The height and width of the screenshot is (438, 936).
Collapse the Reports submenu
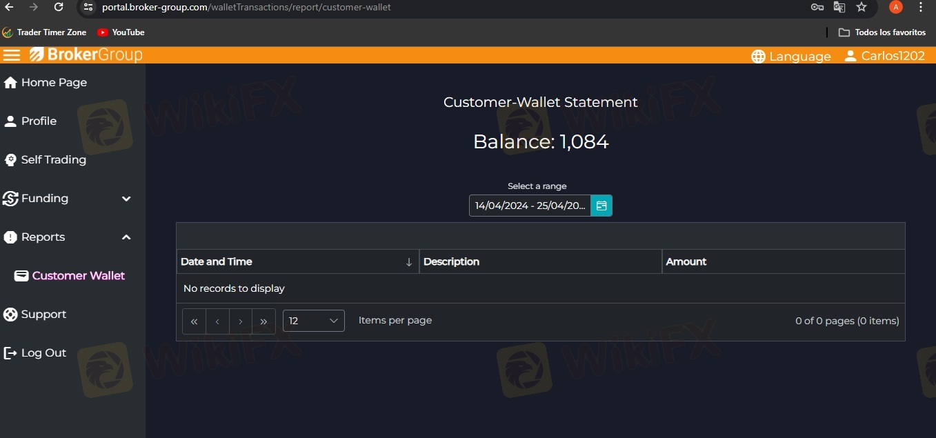point(126,237)
